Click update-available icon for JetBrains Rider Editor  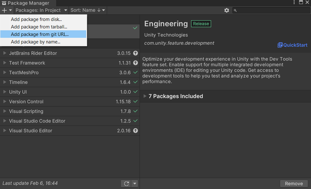[x=135, y=53]
